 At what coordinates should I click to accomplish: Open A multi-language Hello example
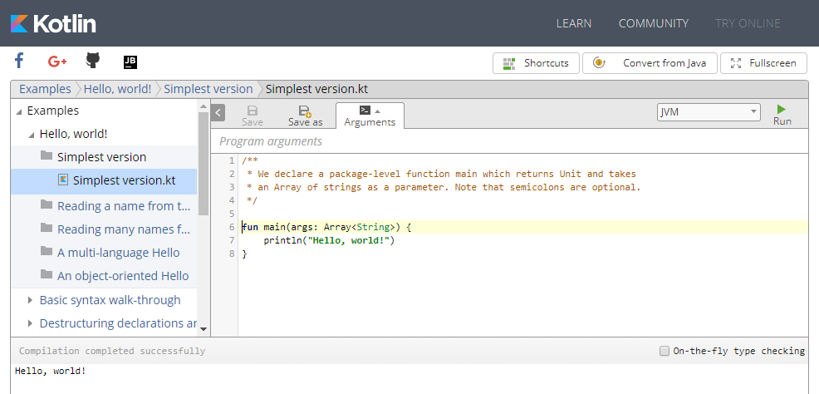click(119, 253)
